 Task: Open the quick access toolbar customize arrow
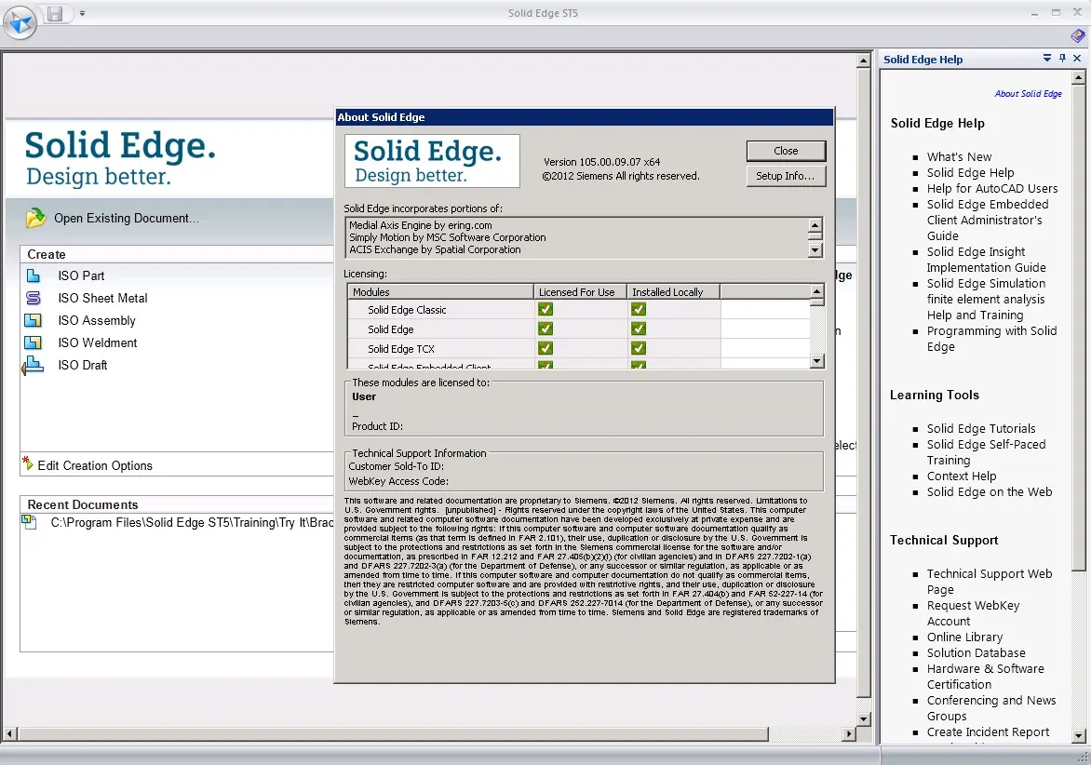point(82,13)
